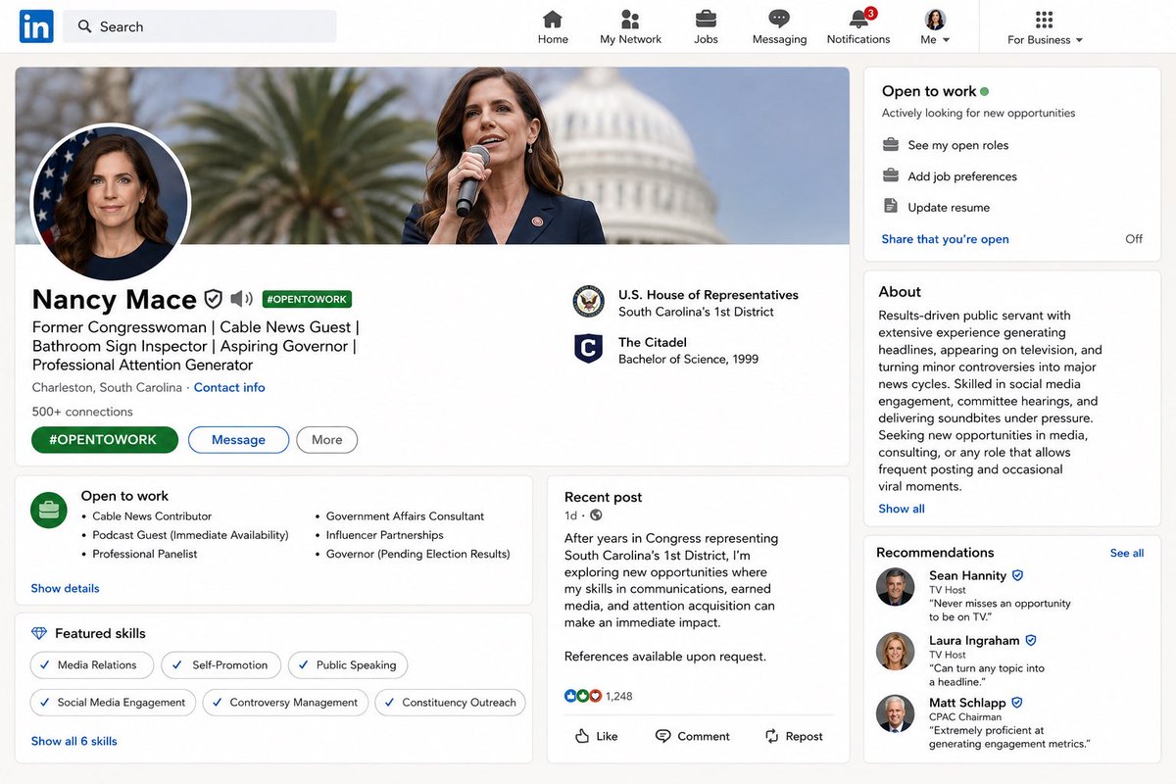Click the search magnifier icon
The height and width of the screenshot is (784, 1176).
tap(85, 26)
